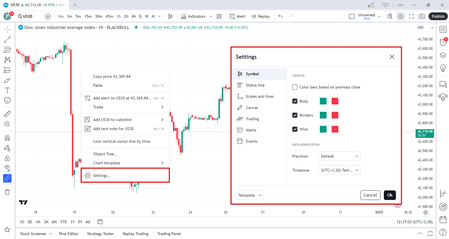Viewport: 449px width, 239px height.
Task: Toggle the Unnamed layout checkbox square
Action: 352,17
